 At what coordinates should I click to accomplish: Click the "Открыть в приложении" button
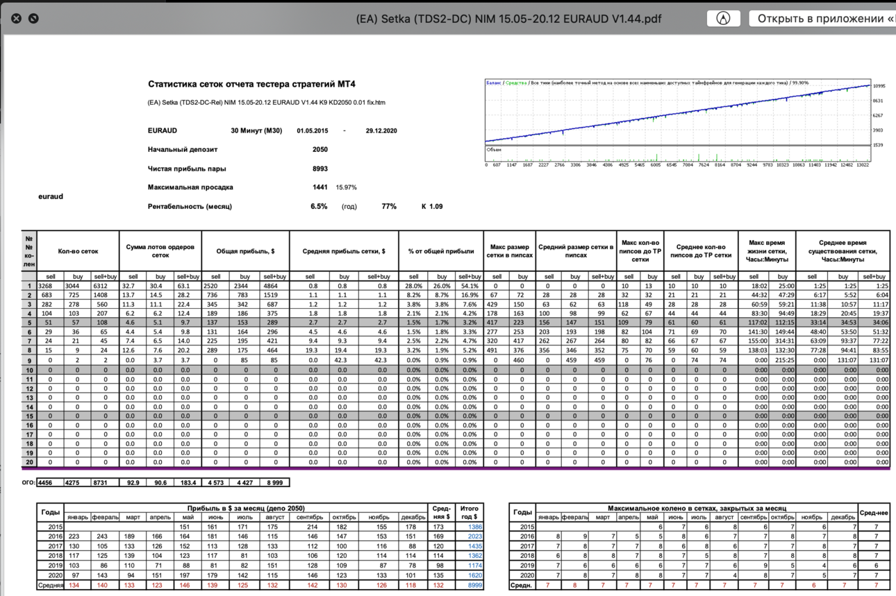point(823,19)
